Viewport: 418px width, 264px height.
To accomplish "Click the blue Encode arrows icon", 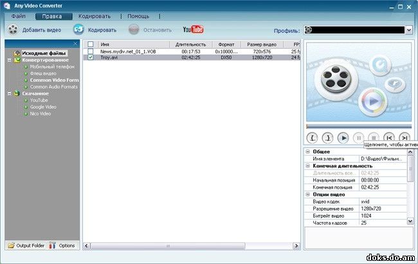I will 78,30.
